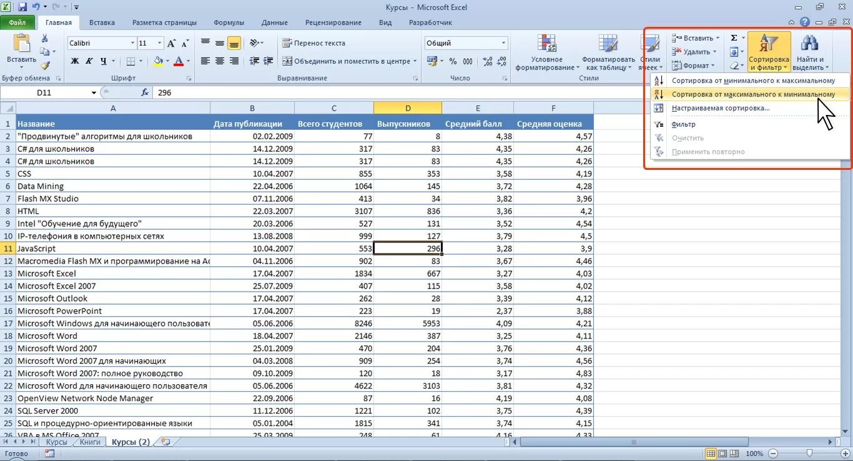Screen dimensions: 853x461
Task: Switch to the Данные ribbon tab
Action: pyautogui.click(x=275, y=22)
